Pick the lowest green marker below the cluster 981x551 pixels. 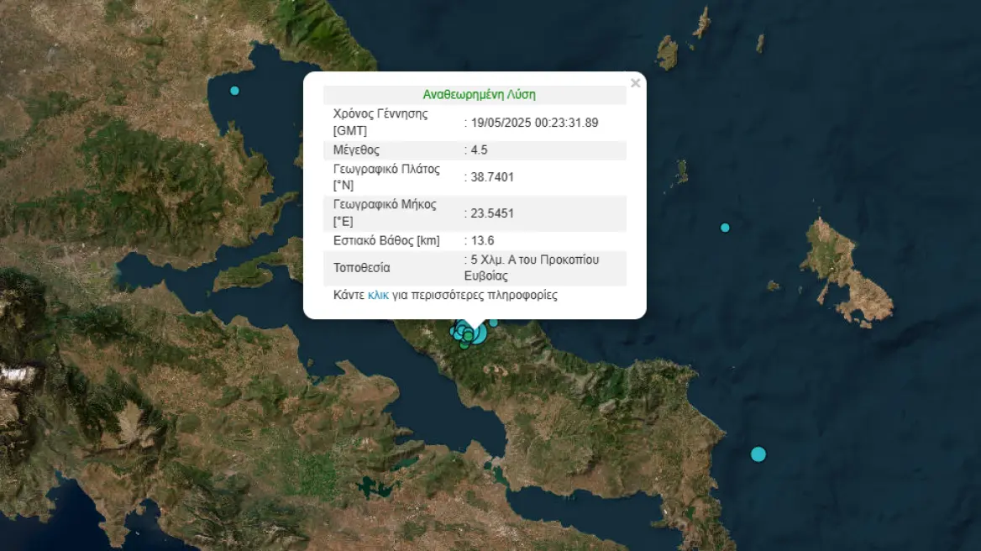coord(464,344)
